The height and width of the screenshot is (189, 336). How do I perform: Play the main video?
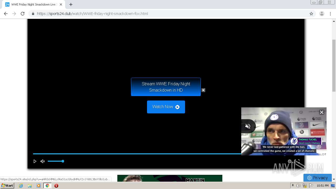35,161
